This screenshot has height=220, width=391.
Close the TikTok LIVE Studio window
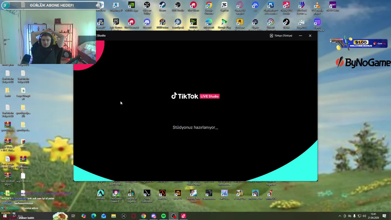click(x=310, y=36)
